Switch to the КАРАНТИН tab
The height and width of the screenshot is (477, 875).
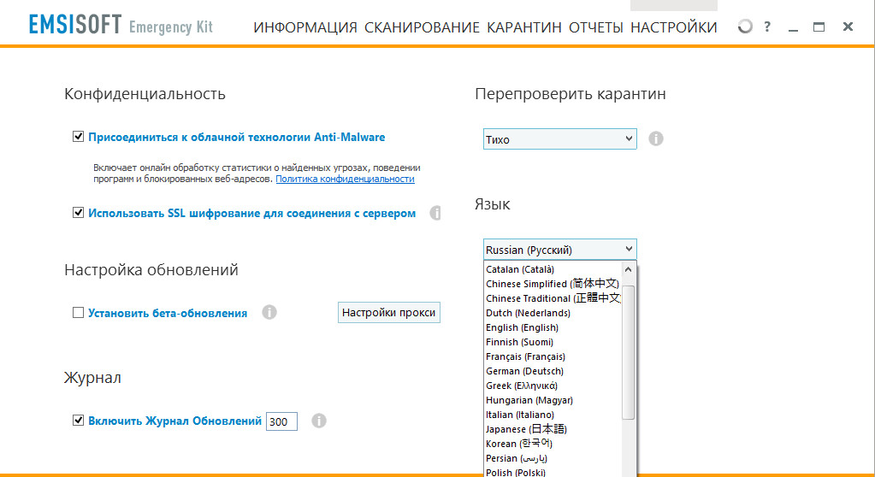tap(523, 27)
